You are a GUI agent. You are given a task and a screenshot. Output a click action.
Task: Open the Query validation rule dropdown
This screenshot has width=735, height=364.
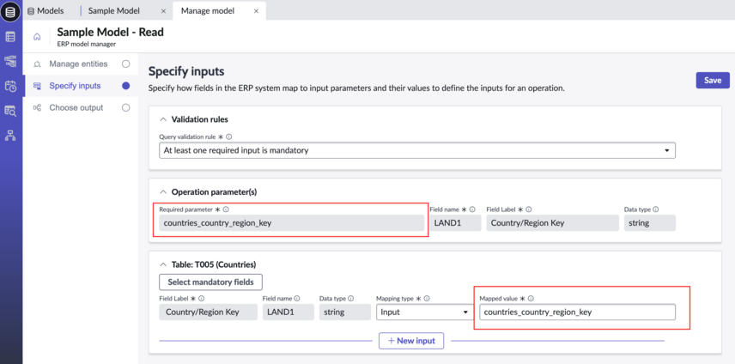click(x=417, y=150)
